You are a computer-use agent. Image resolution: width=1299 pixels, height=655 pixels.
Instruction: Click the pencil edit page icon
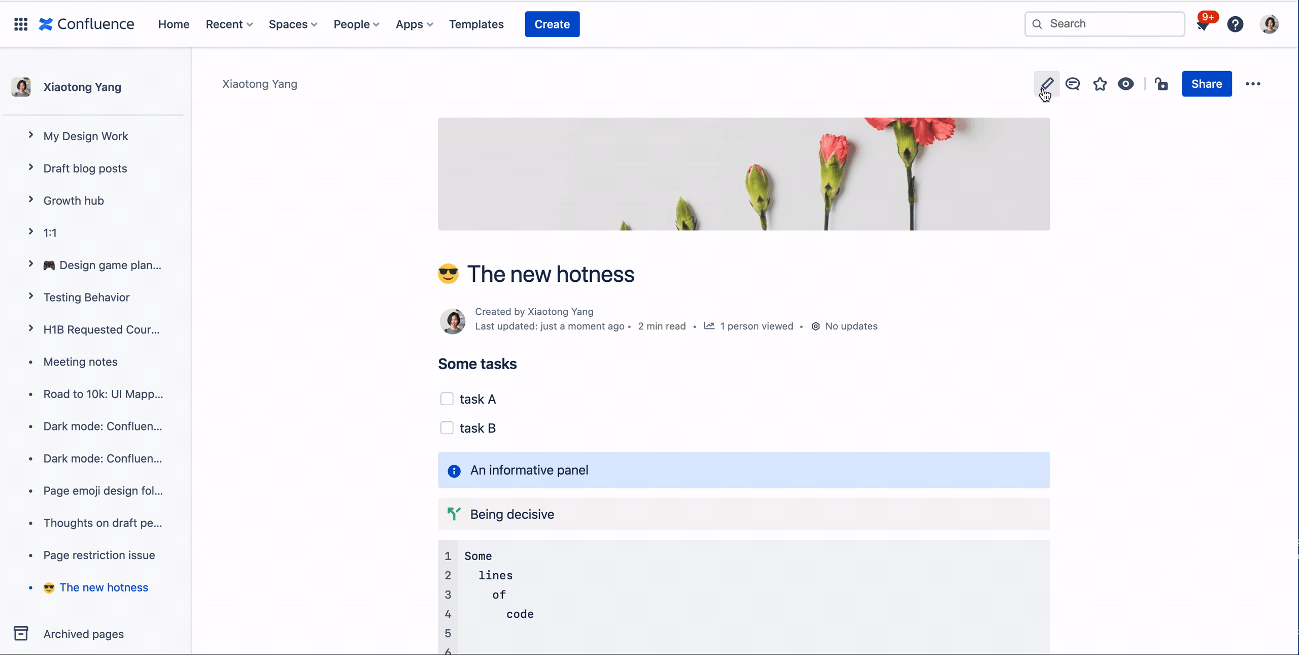[1046, 83]
